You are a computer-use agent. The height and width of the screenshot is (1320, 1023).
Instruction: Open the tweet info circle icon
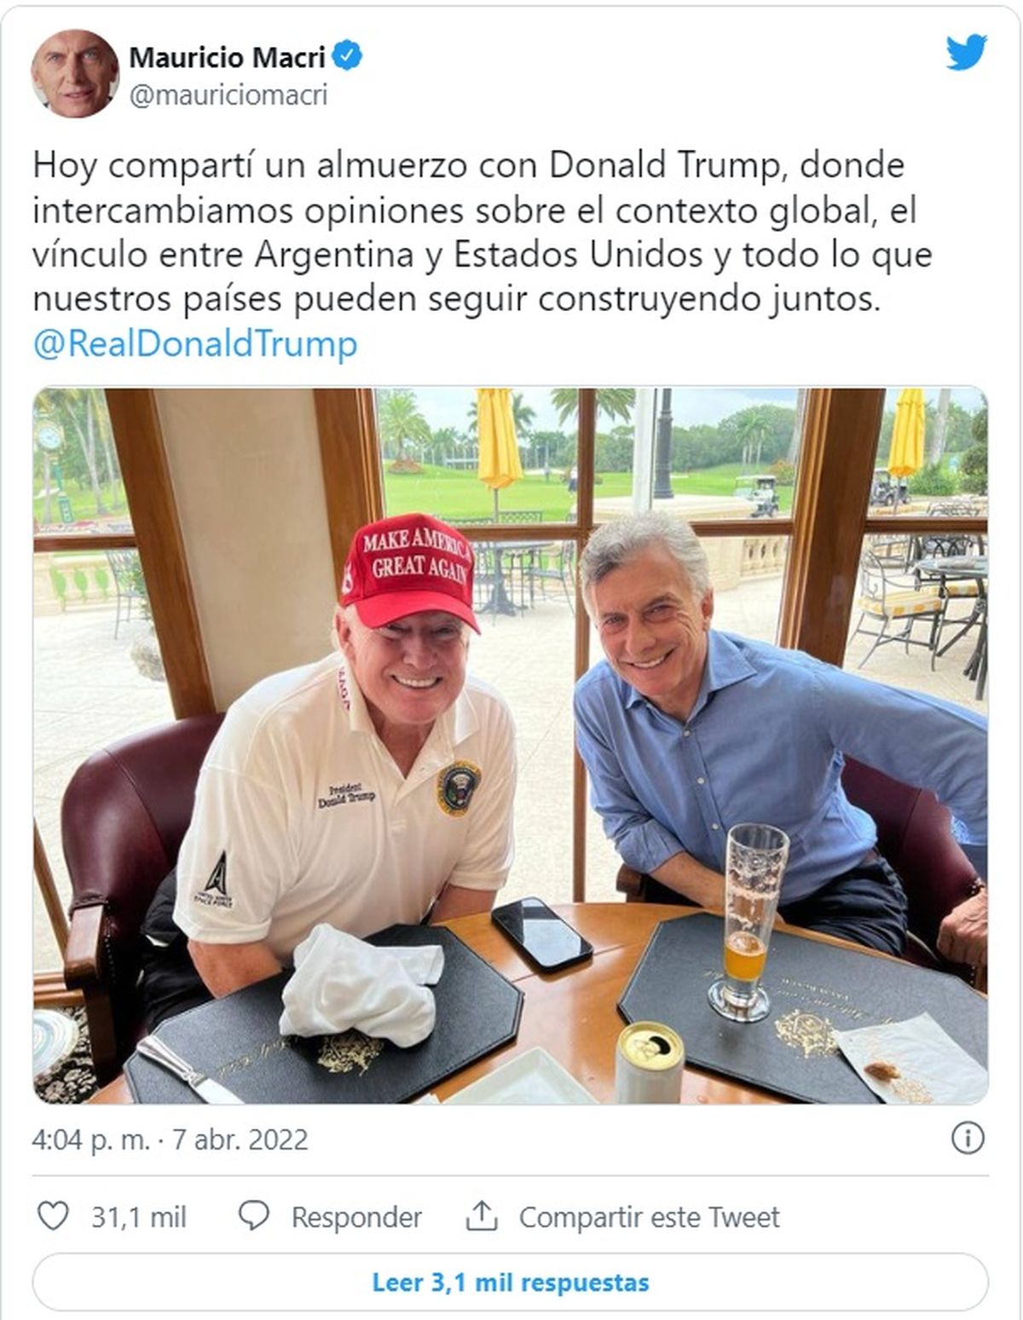pyautogui.click(x=968, y=1138)
